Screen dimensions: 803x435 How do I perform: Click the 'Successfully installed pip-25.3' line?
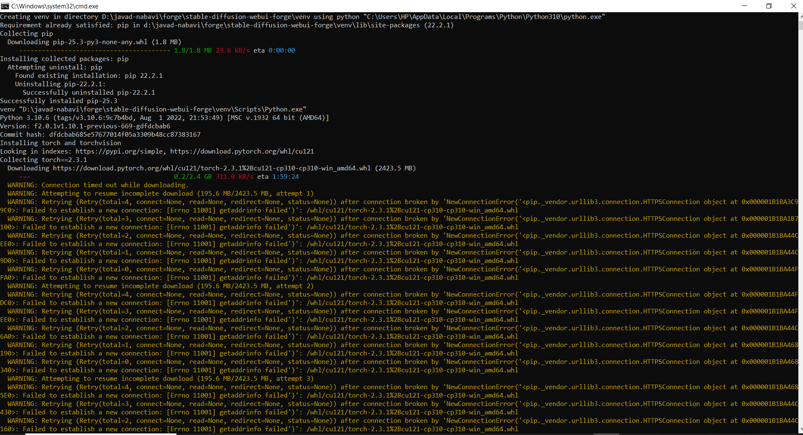pos(58,101)
